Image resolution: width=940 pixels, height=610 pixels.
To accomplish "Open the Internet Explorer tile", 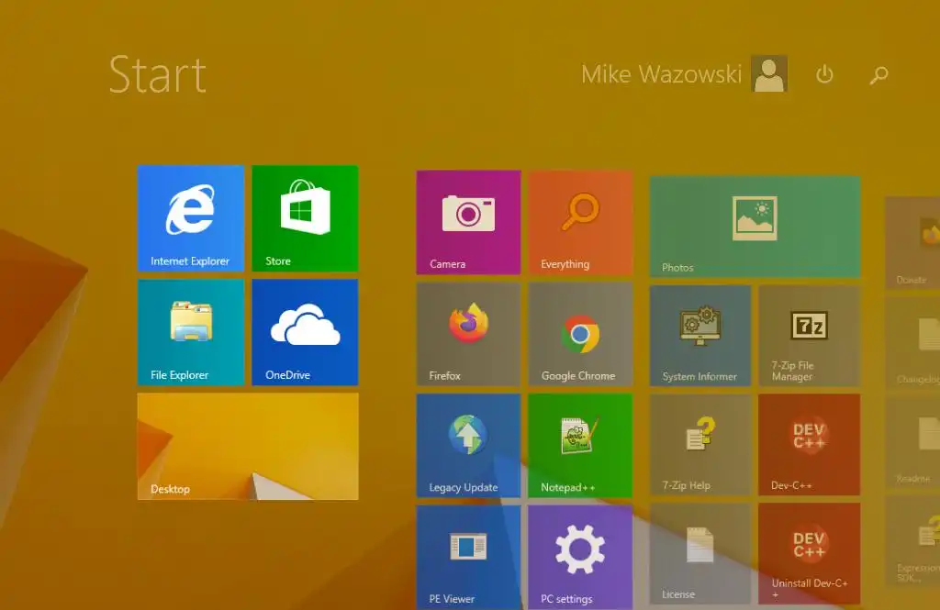I will (191, 218).
